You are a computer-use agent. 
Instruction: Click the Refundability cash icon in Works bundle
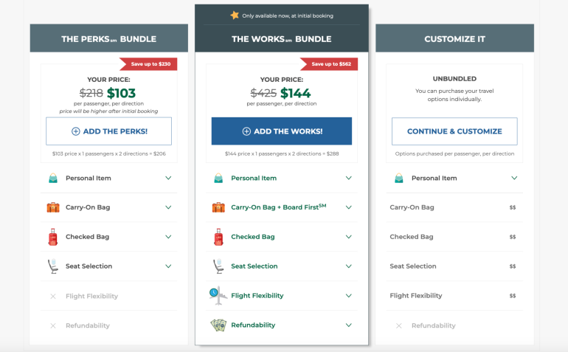218,325
